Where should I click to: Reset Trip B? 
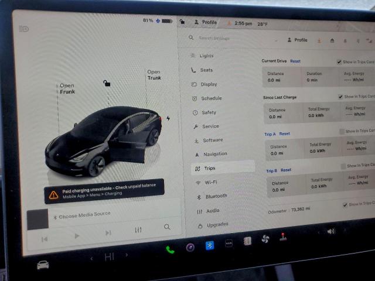[x=286, y=170]
